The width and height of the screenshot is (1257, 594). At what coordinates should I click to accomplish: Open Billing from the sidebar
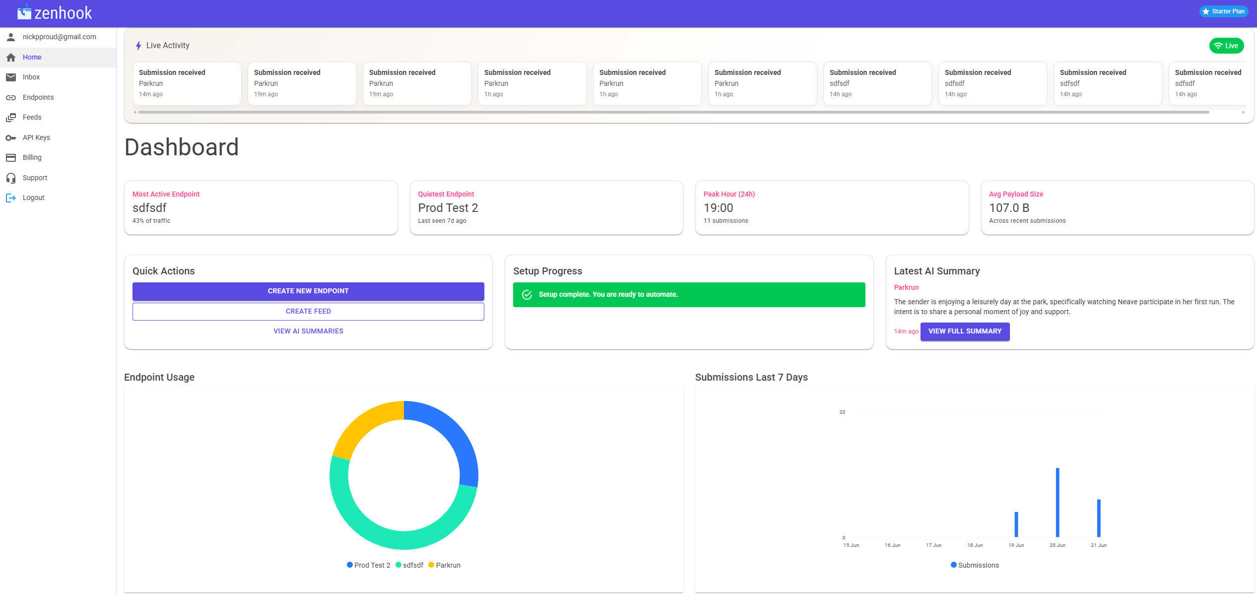click(58, 158)
